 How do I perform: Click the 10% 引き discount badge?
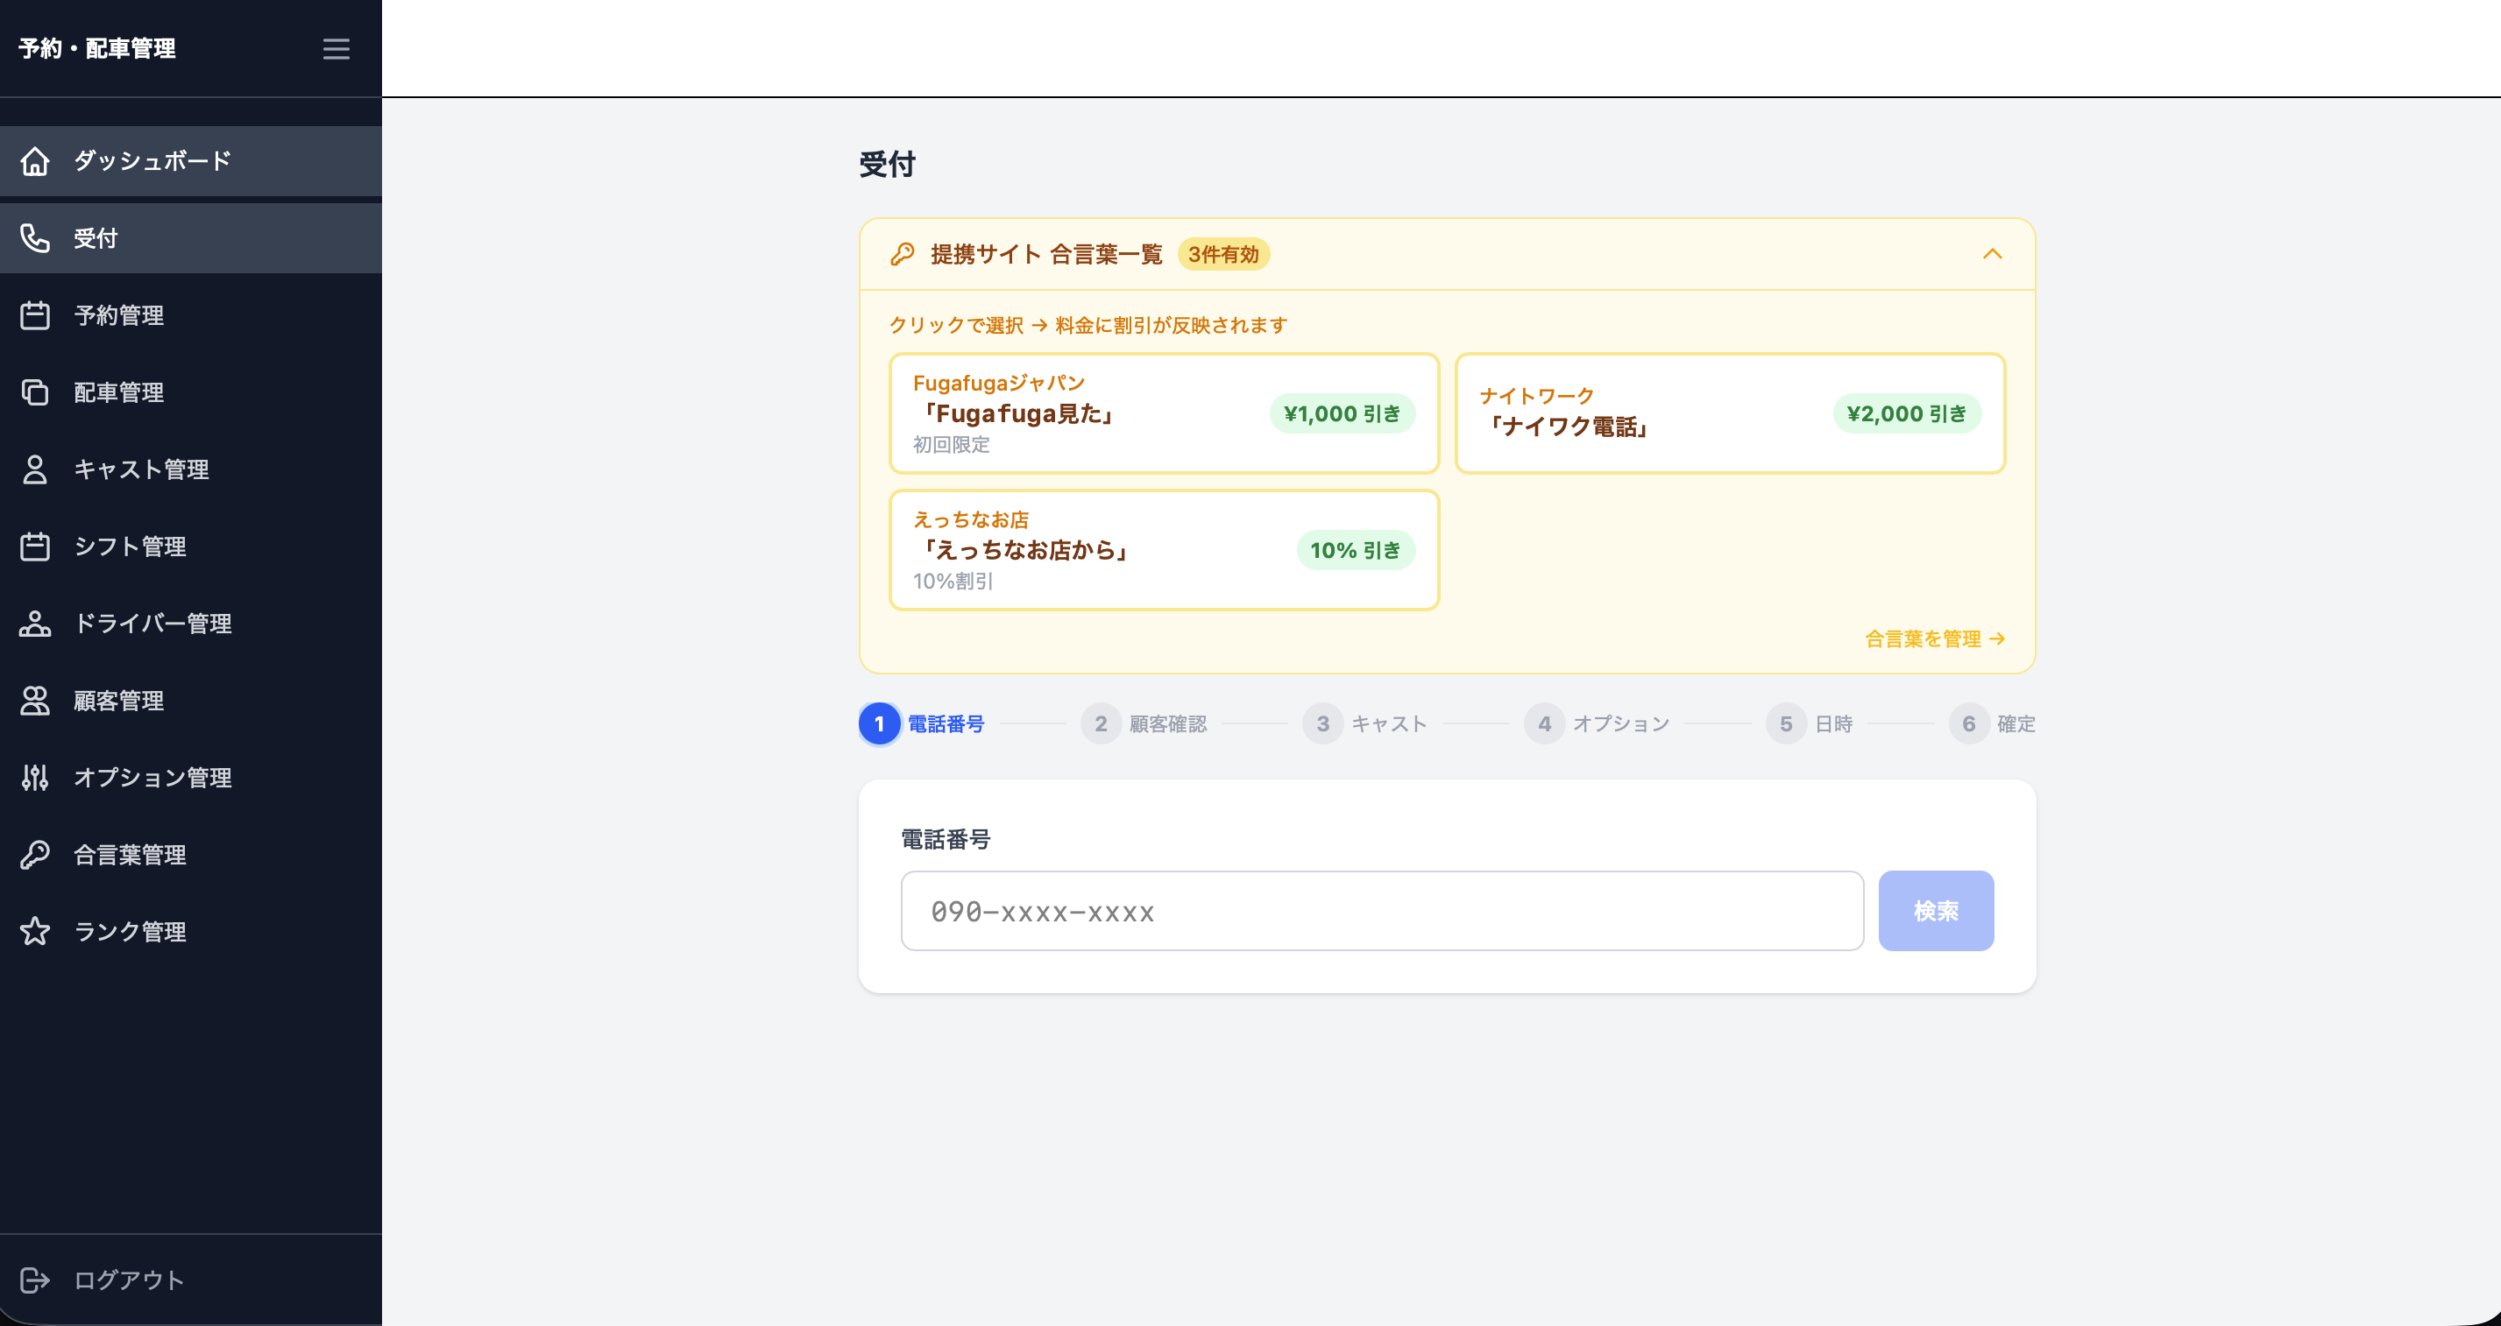(1356, 550)
